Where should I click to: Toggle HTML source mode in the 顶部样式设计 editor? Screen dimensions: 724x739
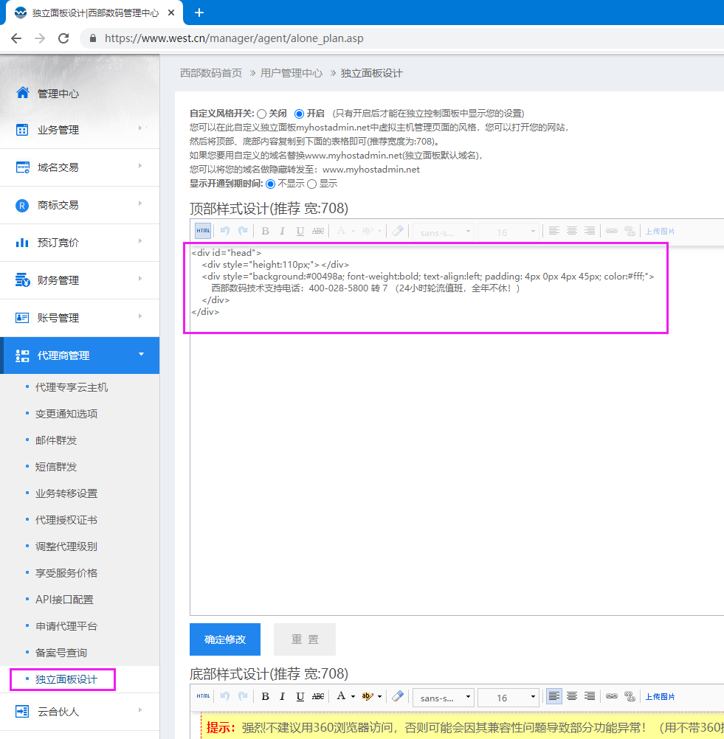[x=203, y=231]
